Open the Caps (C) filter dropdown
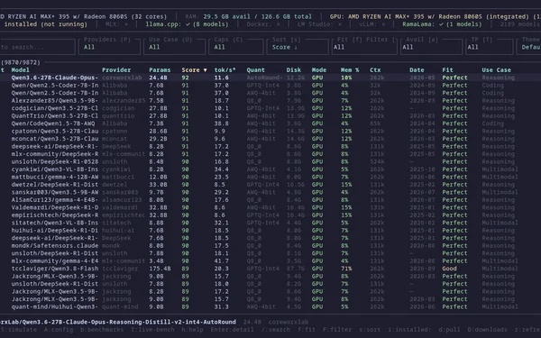The image size is (541, 338). pos(236,47)
